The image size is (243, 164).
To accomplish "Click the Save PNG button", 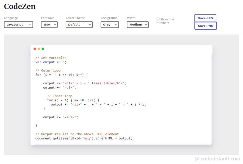I will click(x=206, y=26).
